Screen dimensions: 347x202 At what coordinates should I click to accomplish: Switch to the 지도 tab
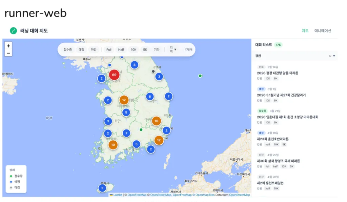click(305, 31)
